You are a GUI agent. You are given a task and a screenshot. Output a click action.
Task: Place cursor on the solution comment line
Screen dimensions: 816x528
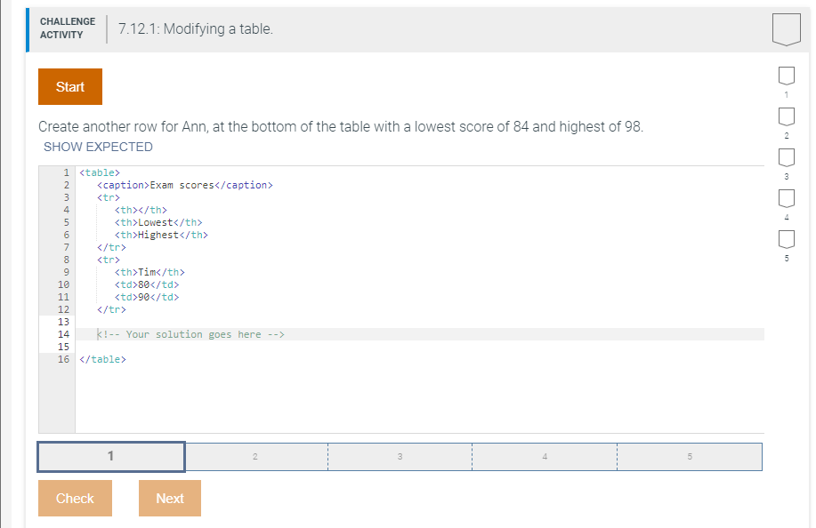[x=190, y=334]
